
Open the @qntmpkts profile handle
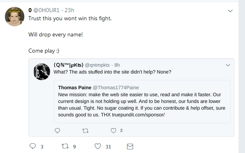[97, 65]
